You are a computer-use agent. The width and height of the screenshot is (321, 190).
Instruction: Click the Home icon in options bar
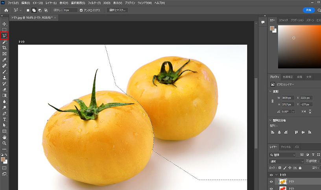[6, 10]
